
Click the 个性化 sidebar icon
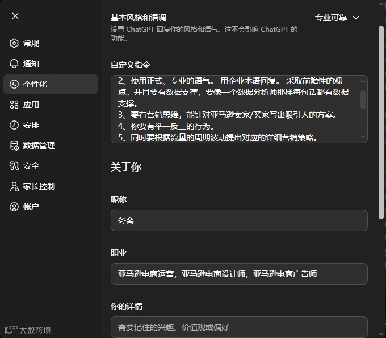coord(14,84)
